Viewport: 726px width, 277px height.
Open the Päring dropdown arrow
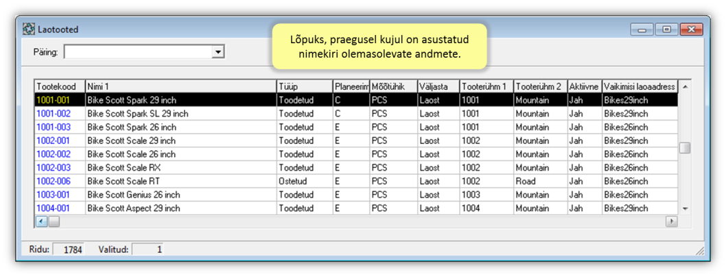pos(218,52)
